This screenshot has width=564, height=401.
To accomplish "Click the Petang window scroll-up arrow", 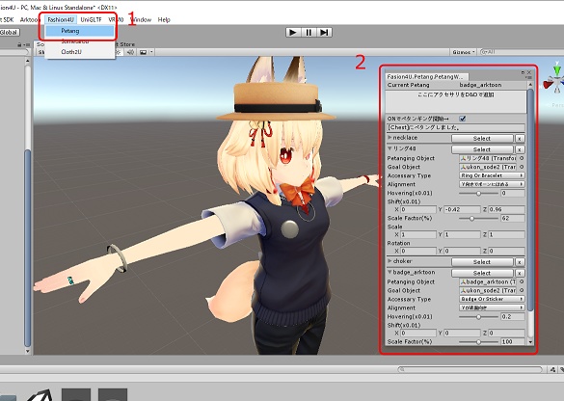I will click(x=530, y=85).
